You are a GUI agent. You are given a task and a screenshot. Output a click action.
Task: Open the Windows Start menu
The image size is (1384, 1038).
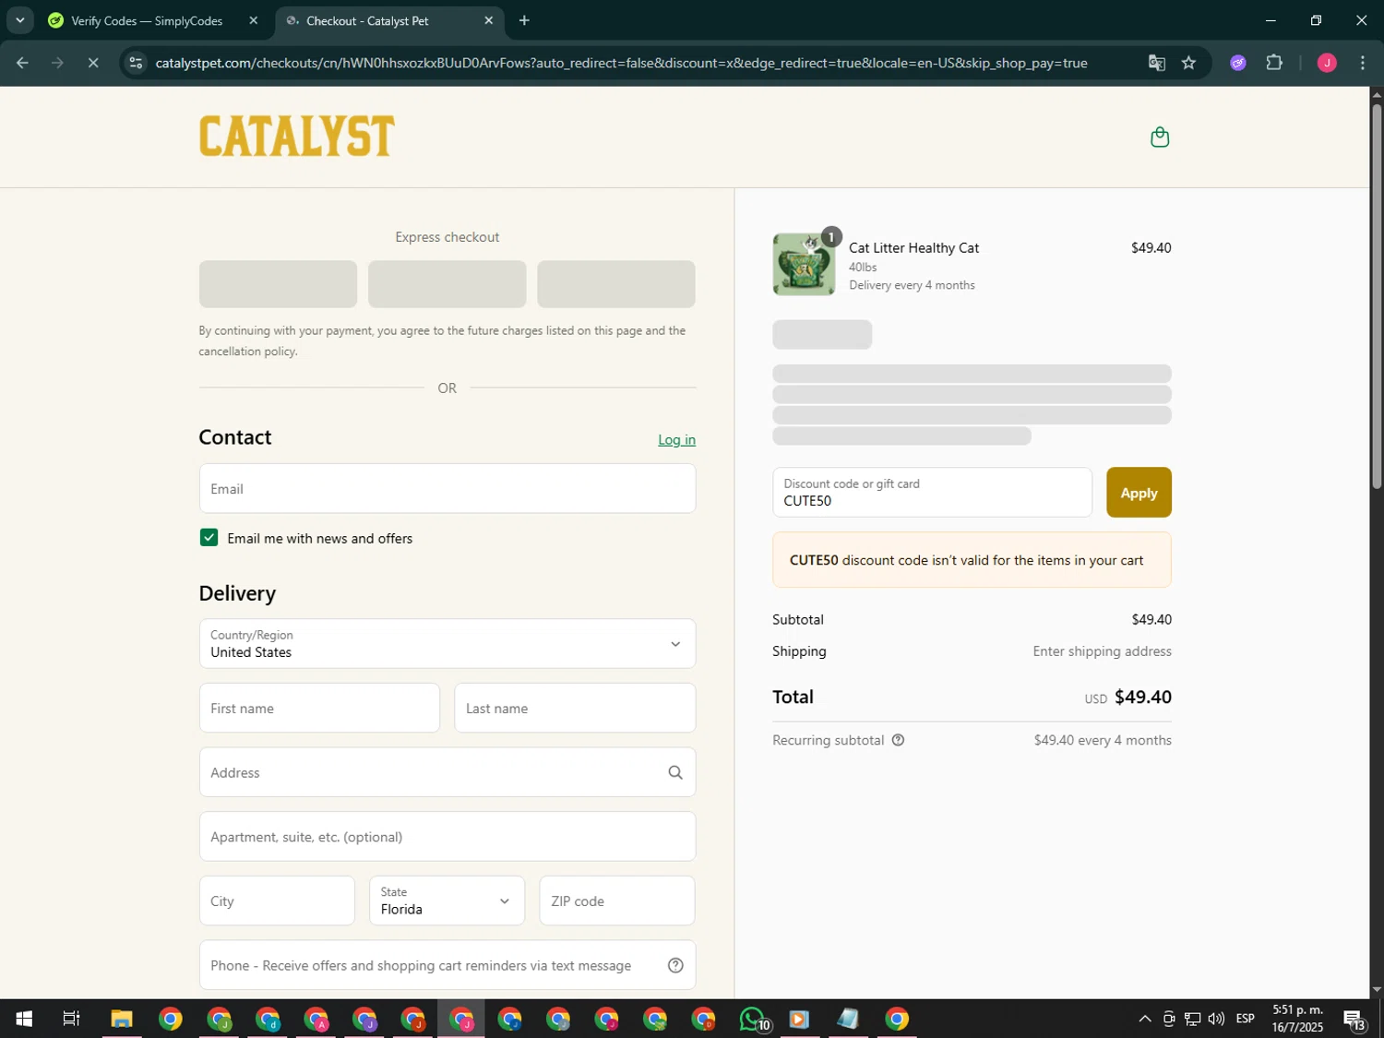(24, 1019)
